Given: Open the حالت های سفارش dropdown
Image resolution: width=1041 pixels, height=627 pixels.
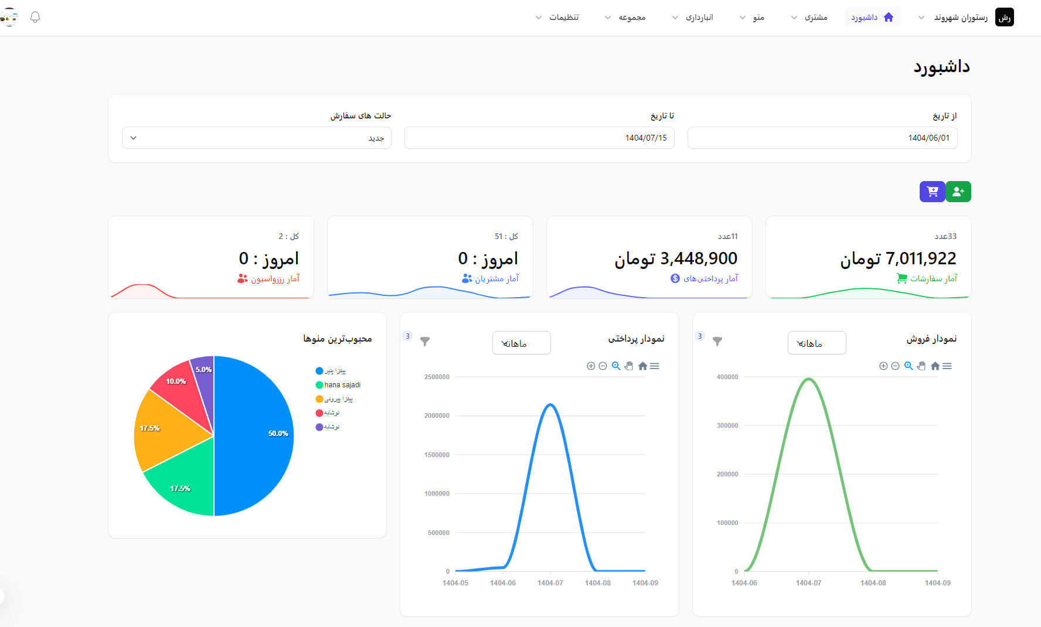Looking at the screenshot, I should tap(257, 138).
